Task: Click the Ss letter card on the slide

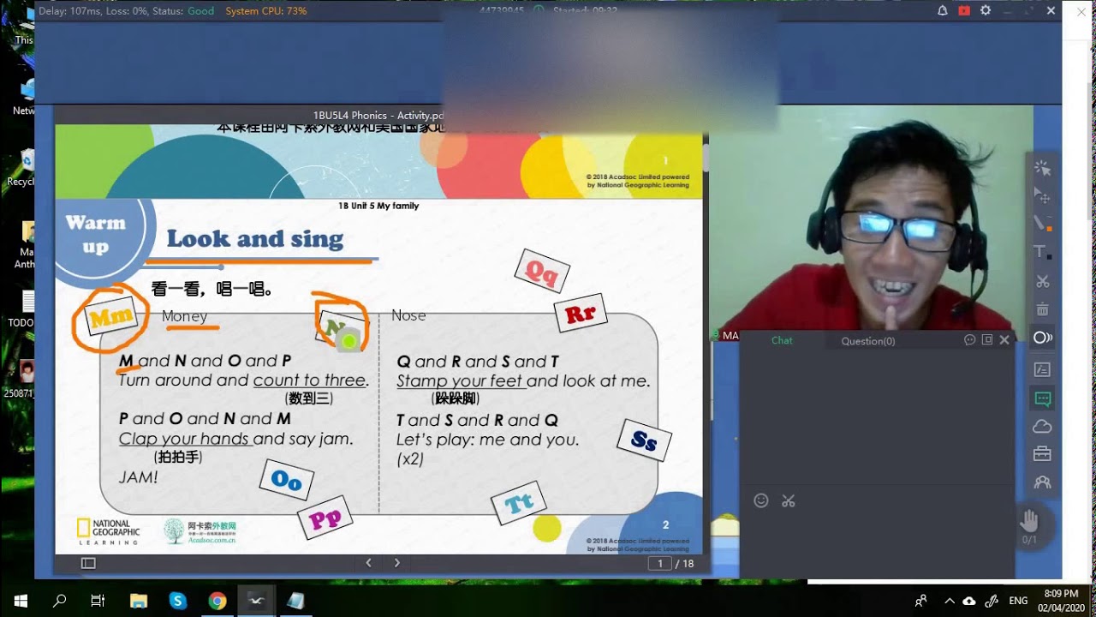Action: (x=644, y=440)
